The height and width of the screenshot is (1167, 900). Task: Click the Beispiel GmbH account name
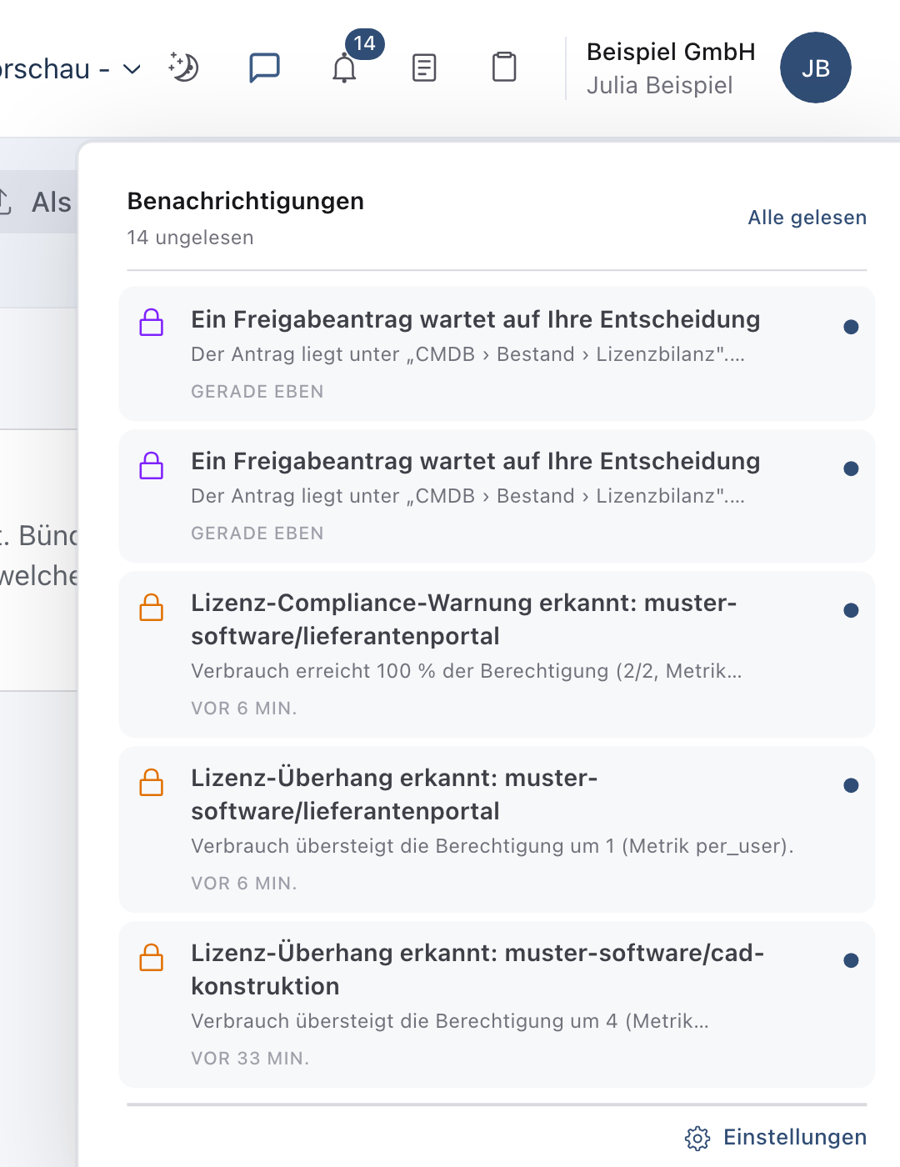point(671,52)
